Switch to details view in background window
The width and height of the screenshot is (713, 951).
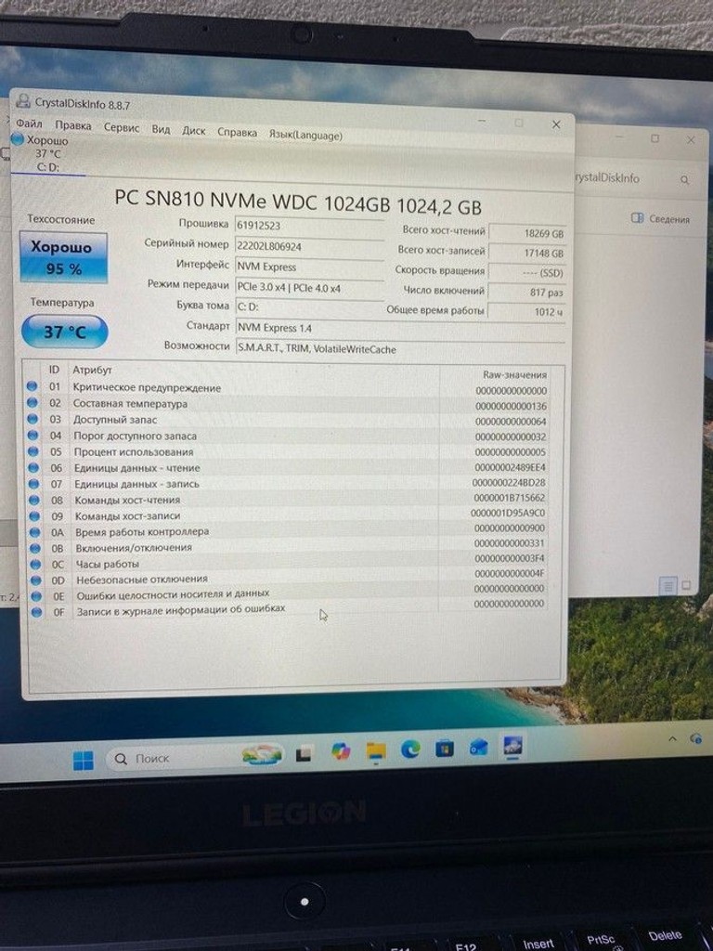668,586
